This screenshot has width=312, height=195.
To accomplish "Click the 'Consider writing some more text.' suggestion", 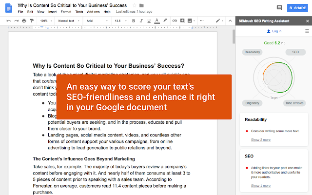I will click(x=275, y=131).
